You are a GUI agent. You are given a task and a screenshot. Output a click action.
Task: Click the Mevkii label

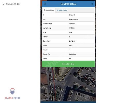click(45, 50)
